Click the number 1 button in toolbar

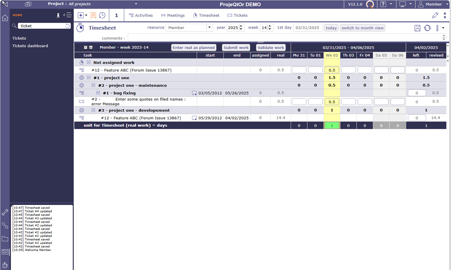point(116,15)
